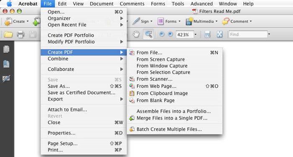Open the Signatures panel icon in sidebar
Image resolution: width=293 pixels, height=157 pixels.
[6, 79]
